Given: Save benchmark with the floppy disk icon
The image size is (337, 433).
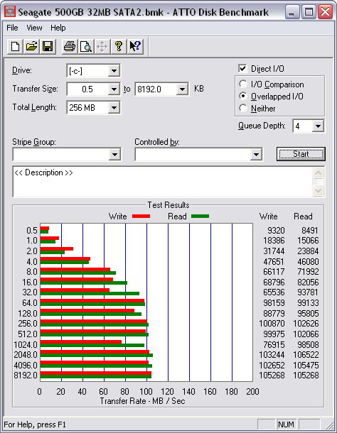Looking at the screenshot, I should tap(48, 46).
